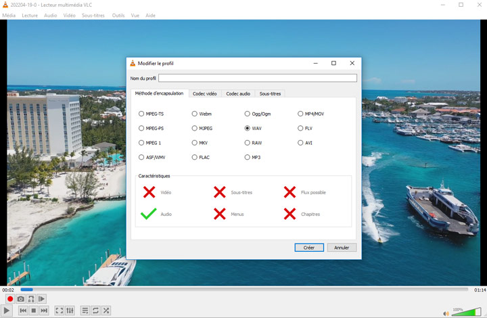The height and width of the screenshot is (318, 487).
Task: Click the elapsed time 00:02 label
Action: [x=8, y=290]
